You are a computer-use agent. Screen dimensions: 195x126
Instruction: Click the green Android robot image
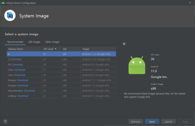(137, 65)
